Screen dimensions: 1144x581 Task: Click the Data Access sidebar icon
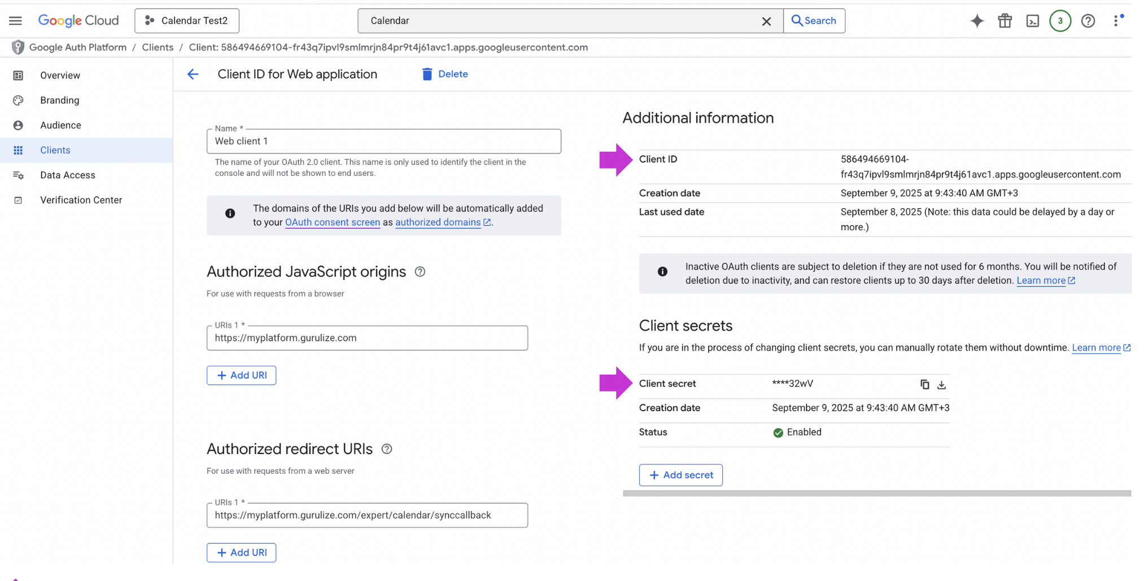pyautogui.click(x=18, y=175)
